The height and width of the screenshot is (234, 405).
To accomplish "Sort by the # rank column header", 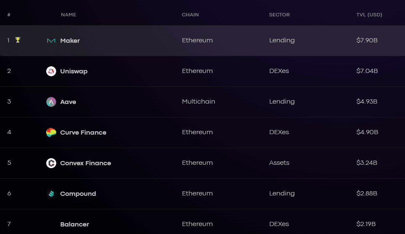I will tap(9, 15).
